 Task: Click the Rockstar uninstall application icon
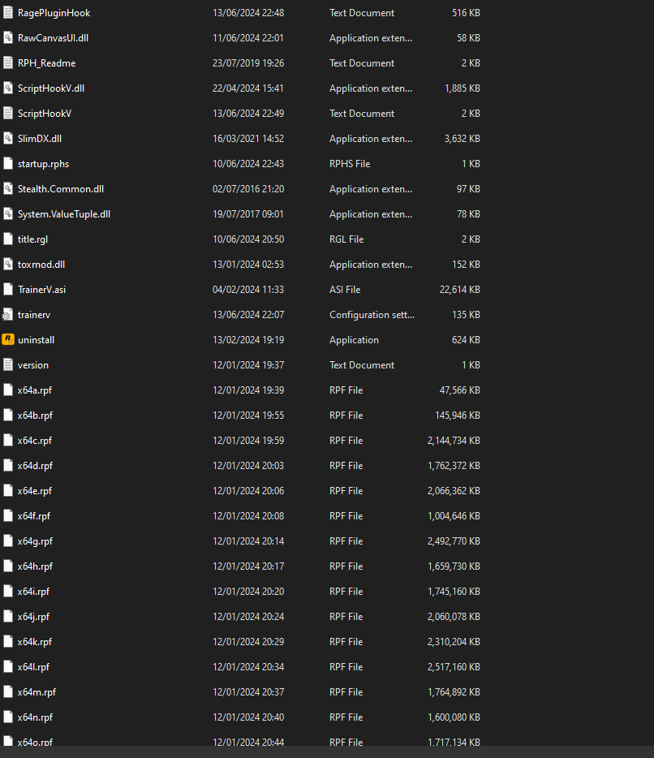[8, 339]
